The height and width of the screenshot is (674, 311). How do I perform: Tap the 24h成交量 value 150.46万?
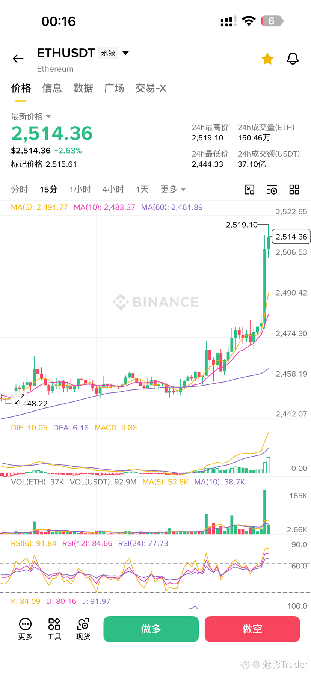point(254,138)
